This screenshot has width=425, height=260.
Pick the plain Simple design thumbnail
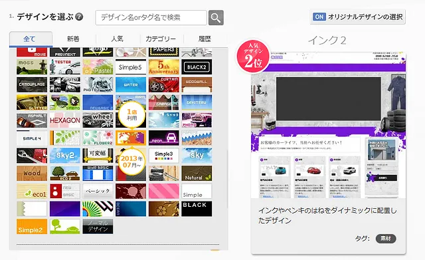[x=197, y=191]
